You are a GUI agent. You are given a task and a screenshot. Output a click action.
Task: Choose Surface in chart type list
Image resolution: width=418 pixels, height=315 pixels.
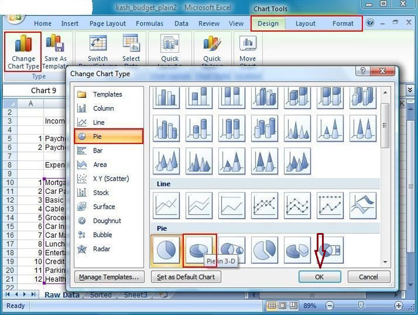point(109,206)
